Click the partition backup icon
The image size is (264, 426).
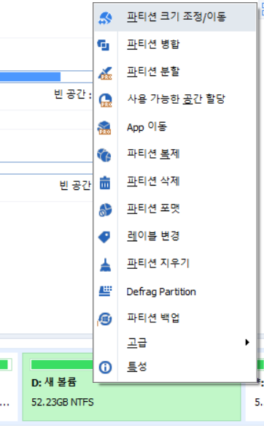point(105,319)
